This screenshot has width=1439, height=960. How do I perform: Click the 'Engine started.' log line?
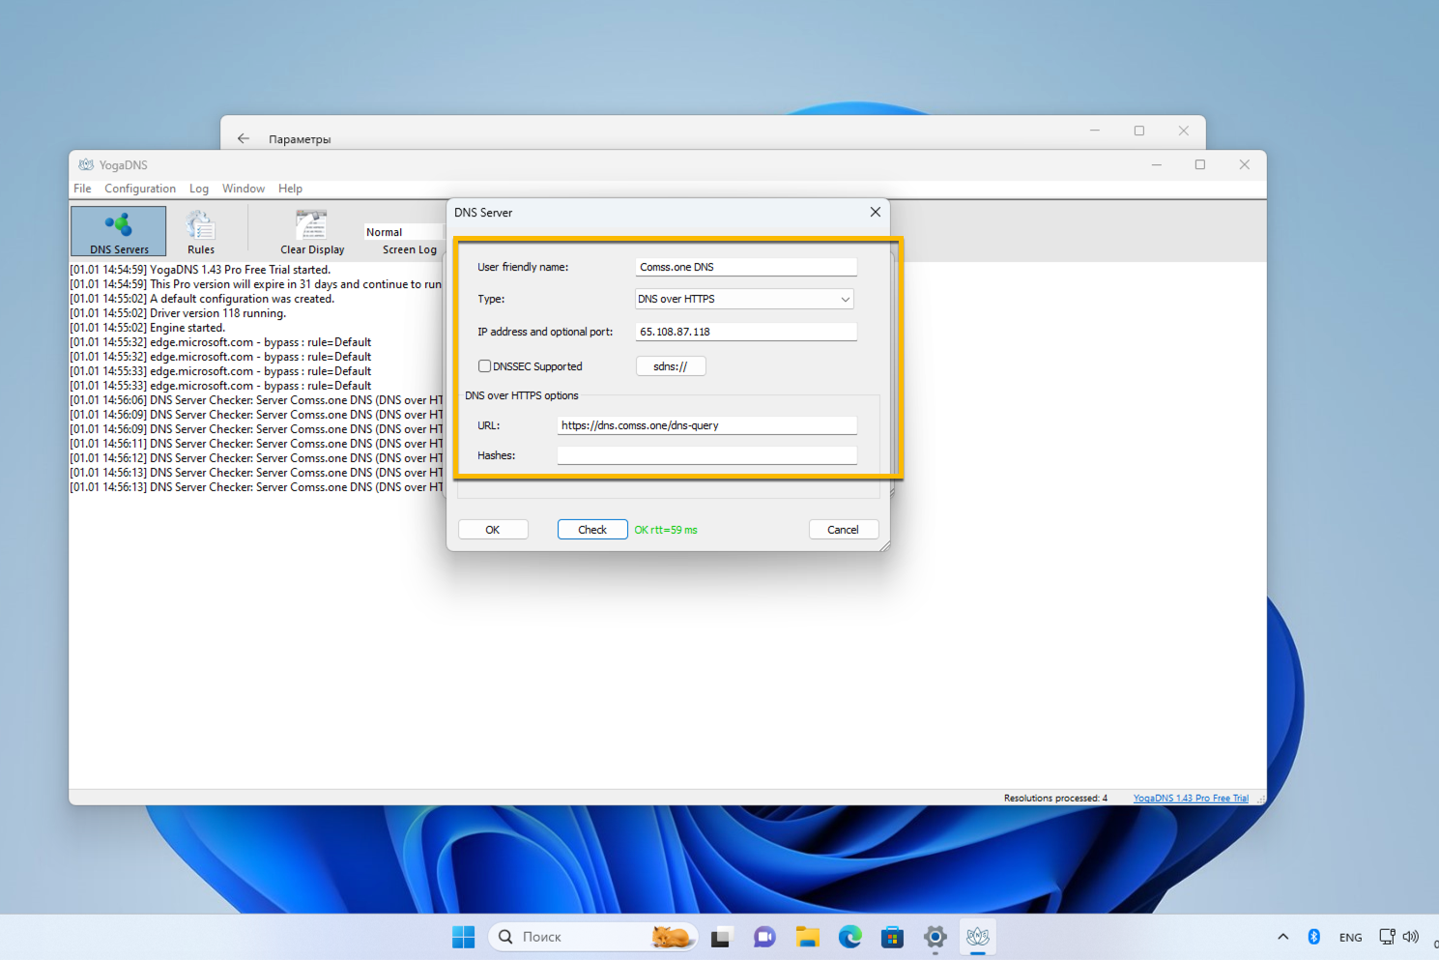[x=147, y=328]
